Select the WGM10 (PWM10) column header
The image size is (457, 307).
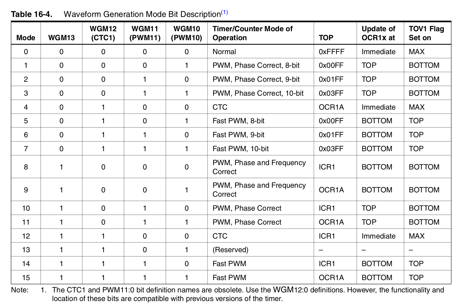point(186,33)
